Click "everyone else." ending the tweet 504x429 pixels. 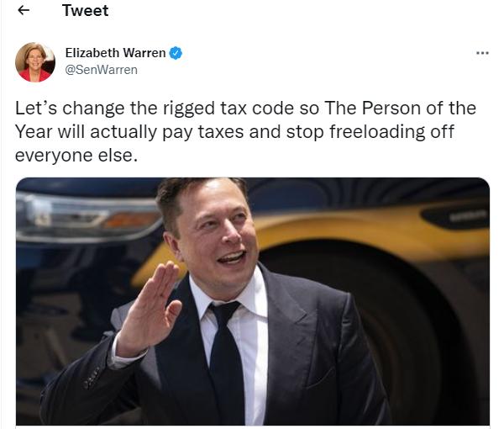pos(76,156)
